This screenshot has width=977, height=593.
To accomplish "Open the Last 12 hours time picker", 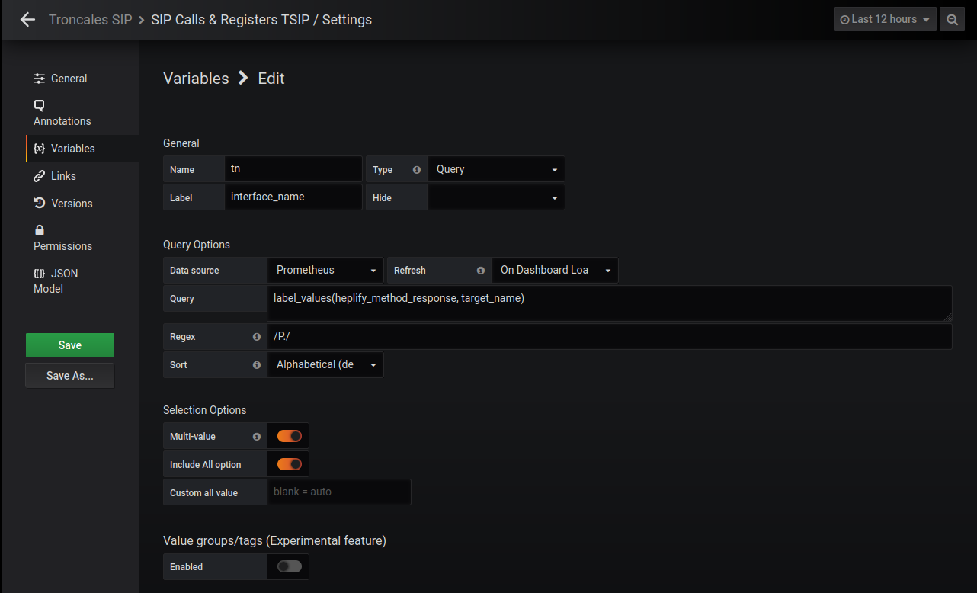I will [x=885, y=20].
